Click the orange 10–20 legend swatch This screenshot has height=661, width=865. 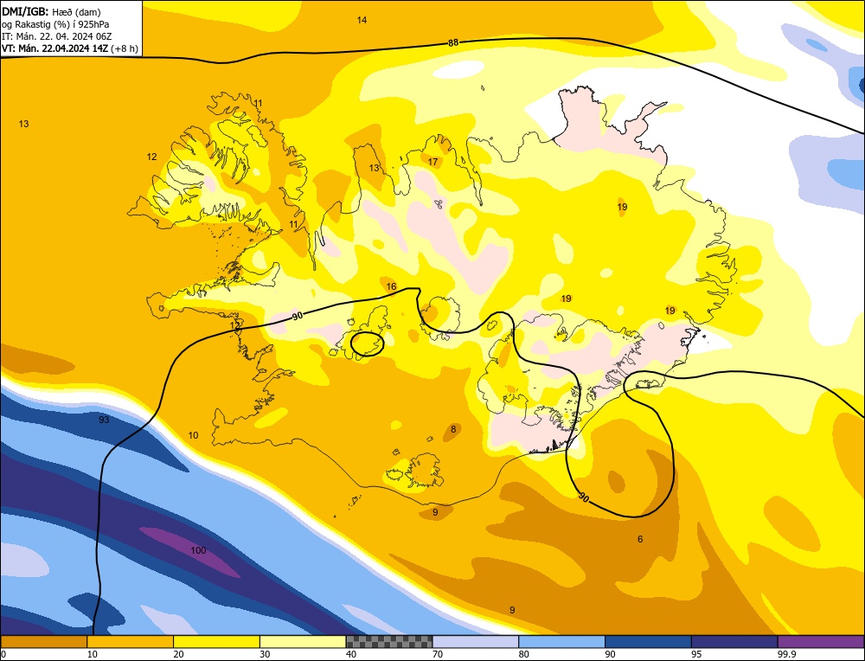[131, 642]
